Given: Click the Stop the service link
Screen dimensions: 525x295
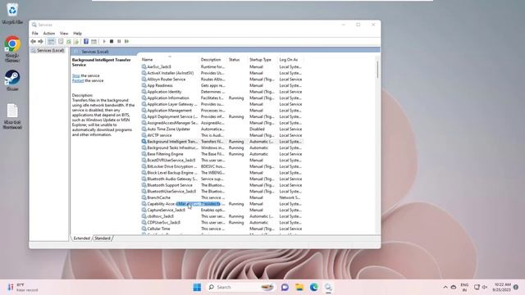Looking at the screenshot, I should tap(76, 75).
